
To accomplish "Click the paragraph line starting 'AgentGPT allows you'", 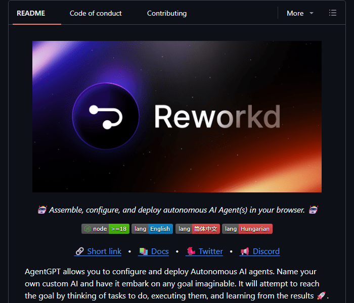I will coord(171,272).
